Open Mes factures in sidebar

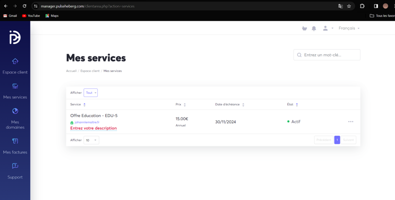coord(15,146)
